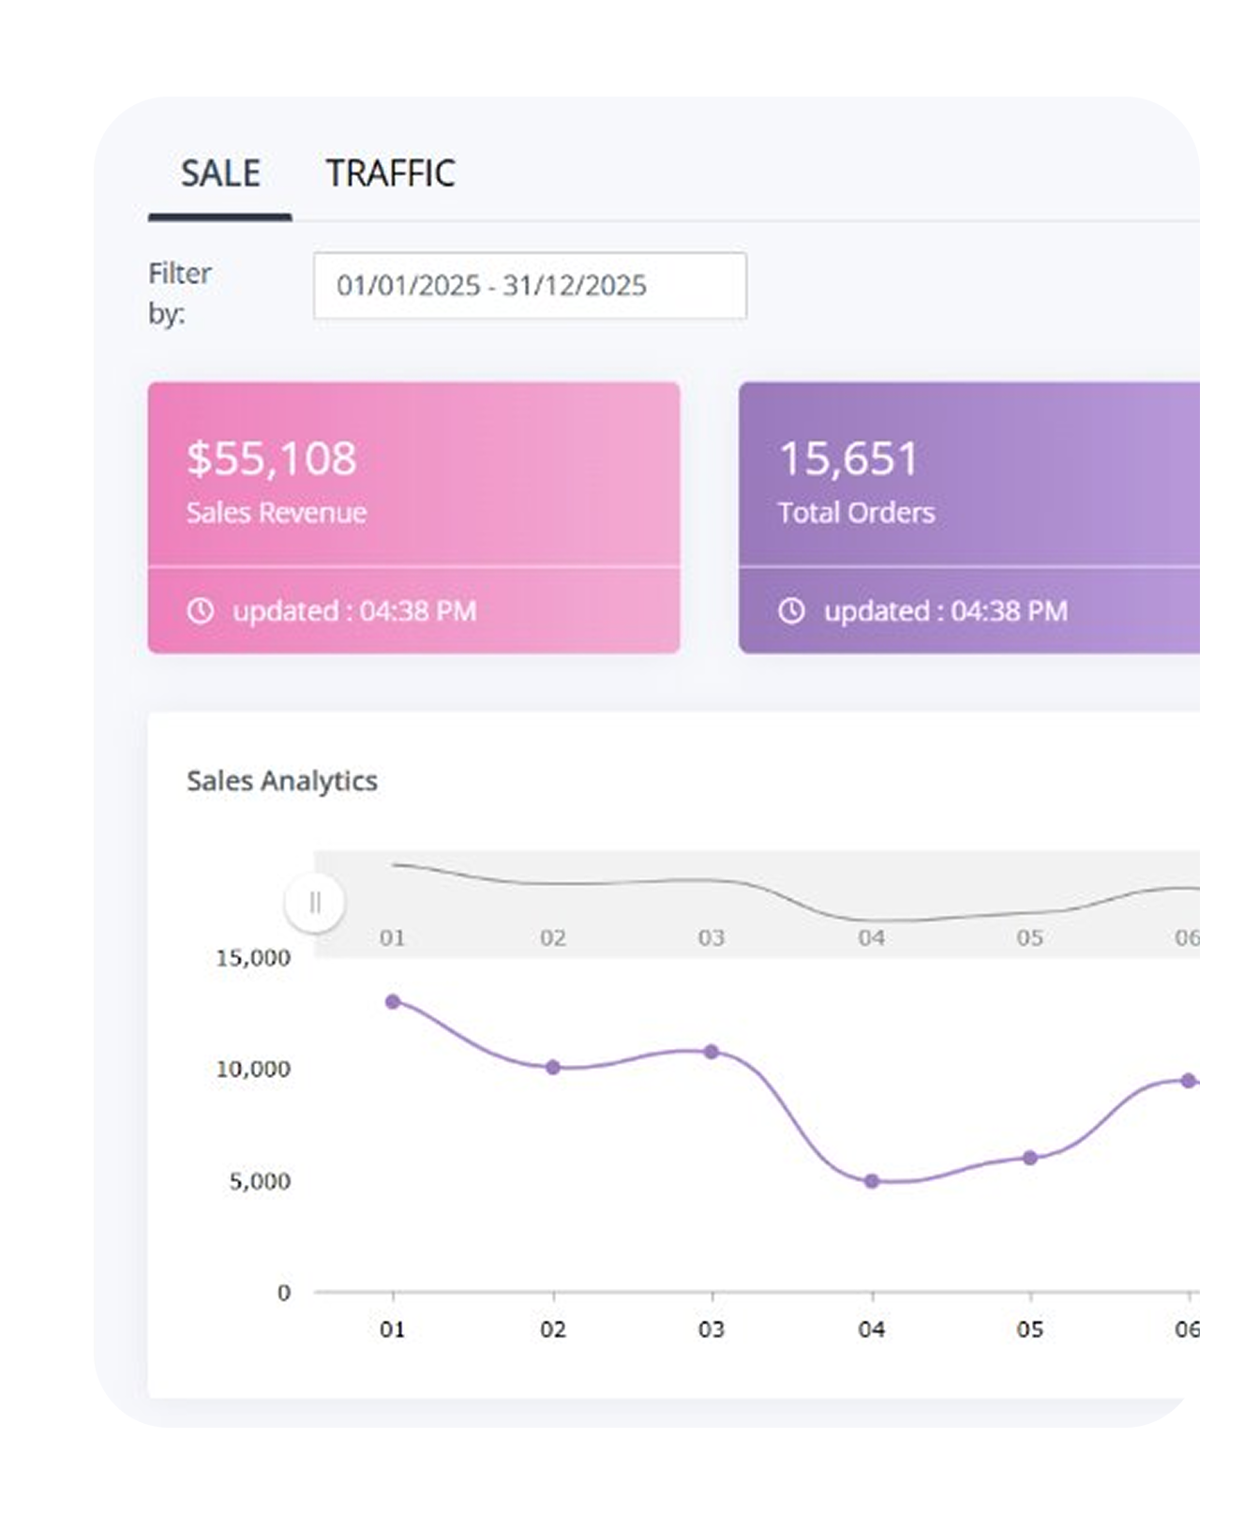Select the purple data point for month 02

553,1068
